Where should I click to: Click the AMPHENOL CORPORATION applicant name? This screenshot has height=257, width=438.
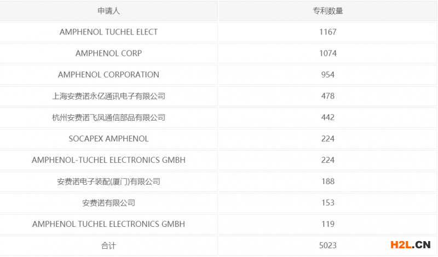(108, 75)
